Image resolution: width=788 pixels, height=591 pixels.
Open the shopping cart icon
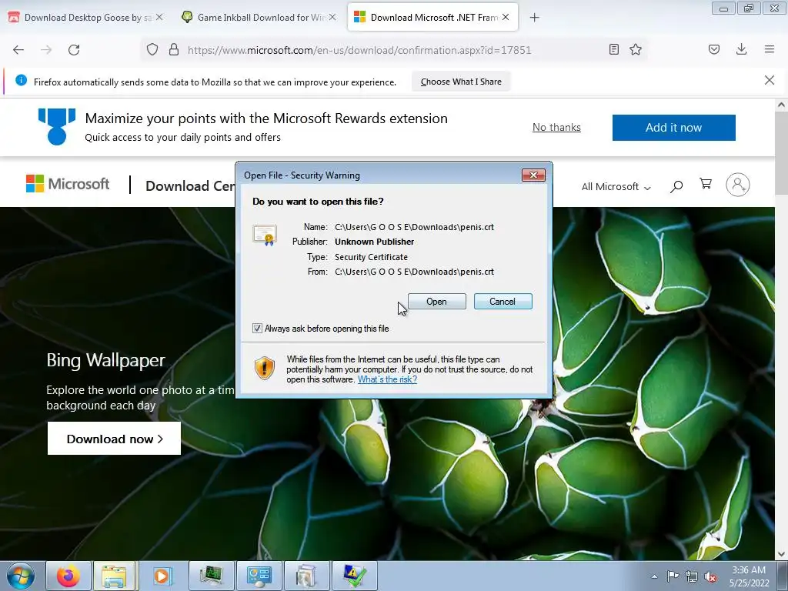(x=706, y=184)
